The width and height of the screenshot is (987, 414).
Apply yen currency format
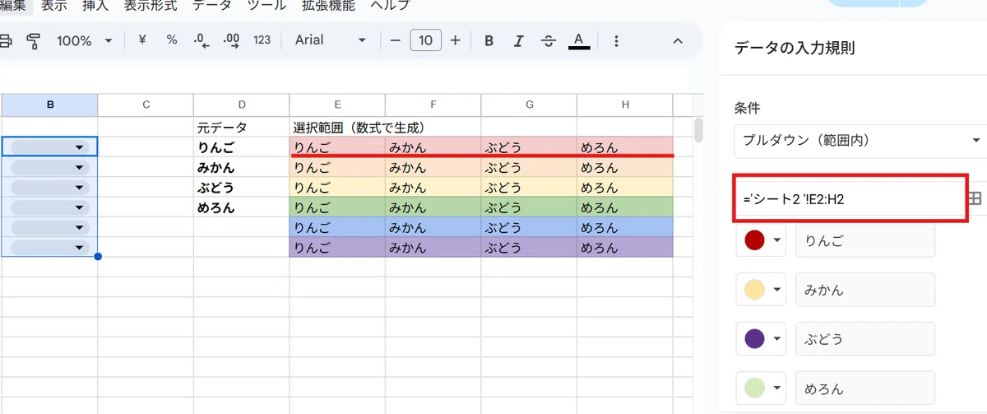pyautogui.click(x=142, y=40)
